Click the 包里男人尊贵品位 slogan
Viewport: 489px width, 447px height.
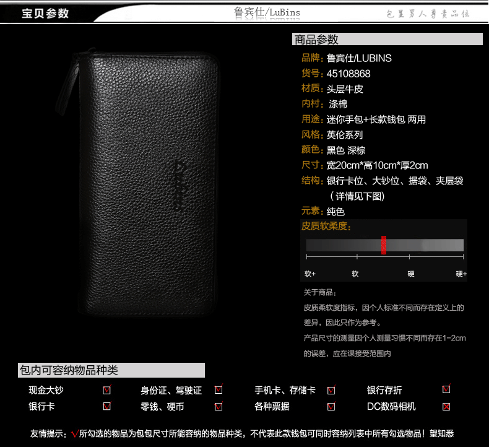(428, 14)
